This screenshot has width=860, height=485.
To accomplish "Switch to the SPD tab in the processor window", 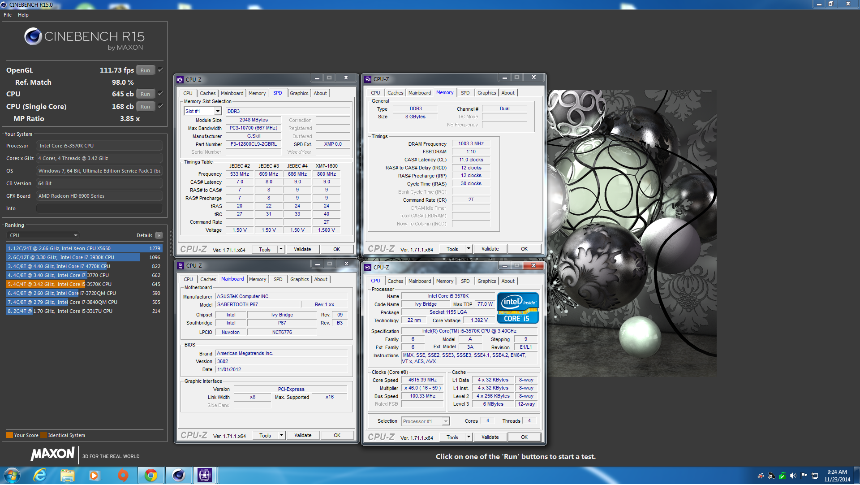I will click(x=465, y=281).
